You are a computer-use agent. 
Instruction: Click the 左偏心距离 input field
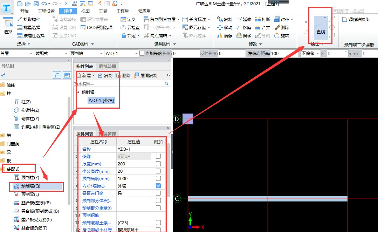tap(284, 54)
